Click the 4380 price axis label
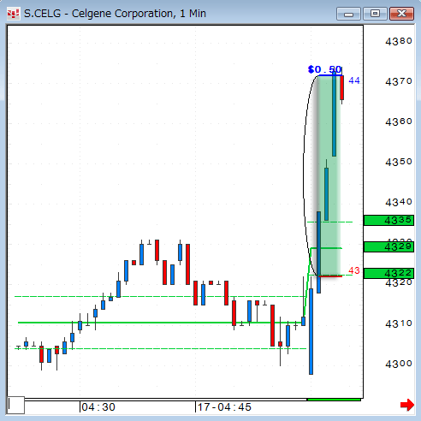Screen dimensions: 421x421 (399, 41)
